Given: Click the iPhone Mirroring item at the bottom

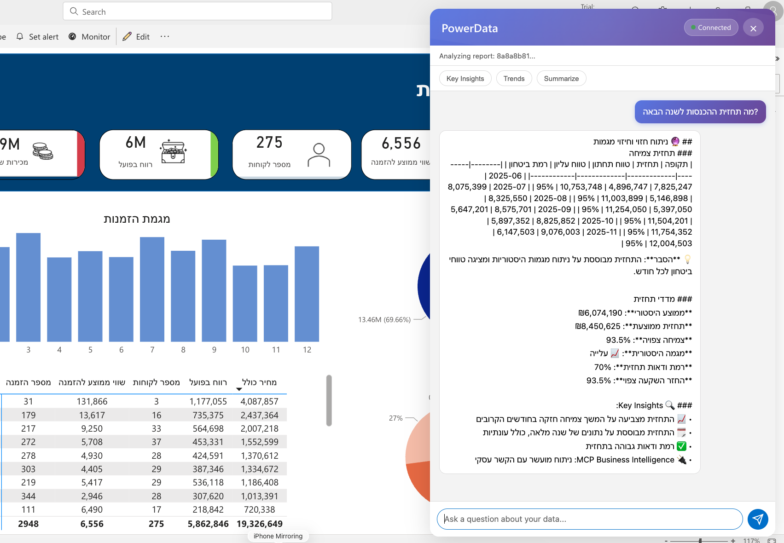Looking at the screenshot, I should point(278,536).
